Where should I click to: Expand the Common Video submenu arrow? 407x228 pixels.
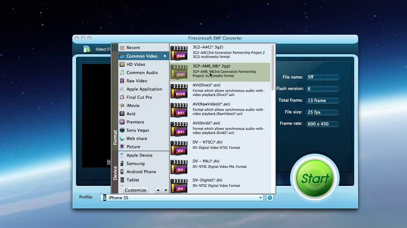[165, 56]
